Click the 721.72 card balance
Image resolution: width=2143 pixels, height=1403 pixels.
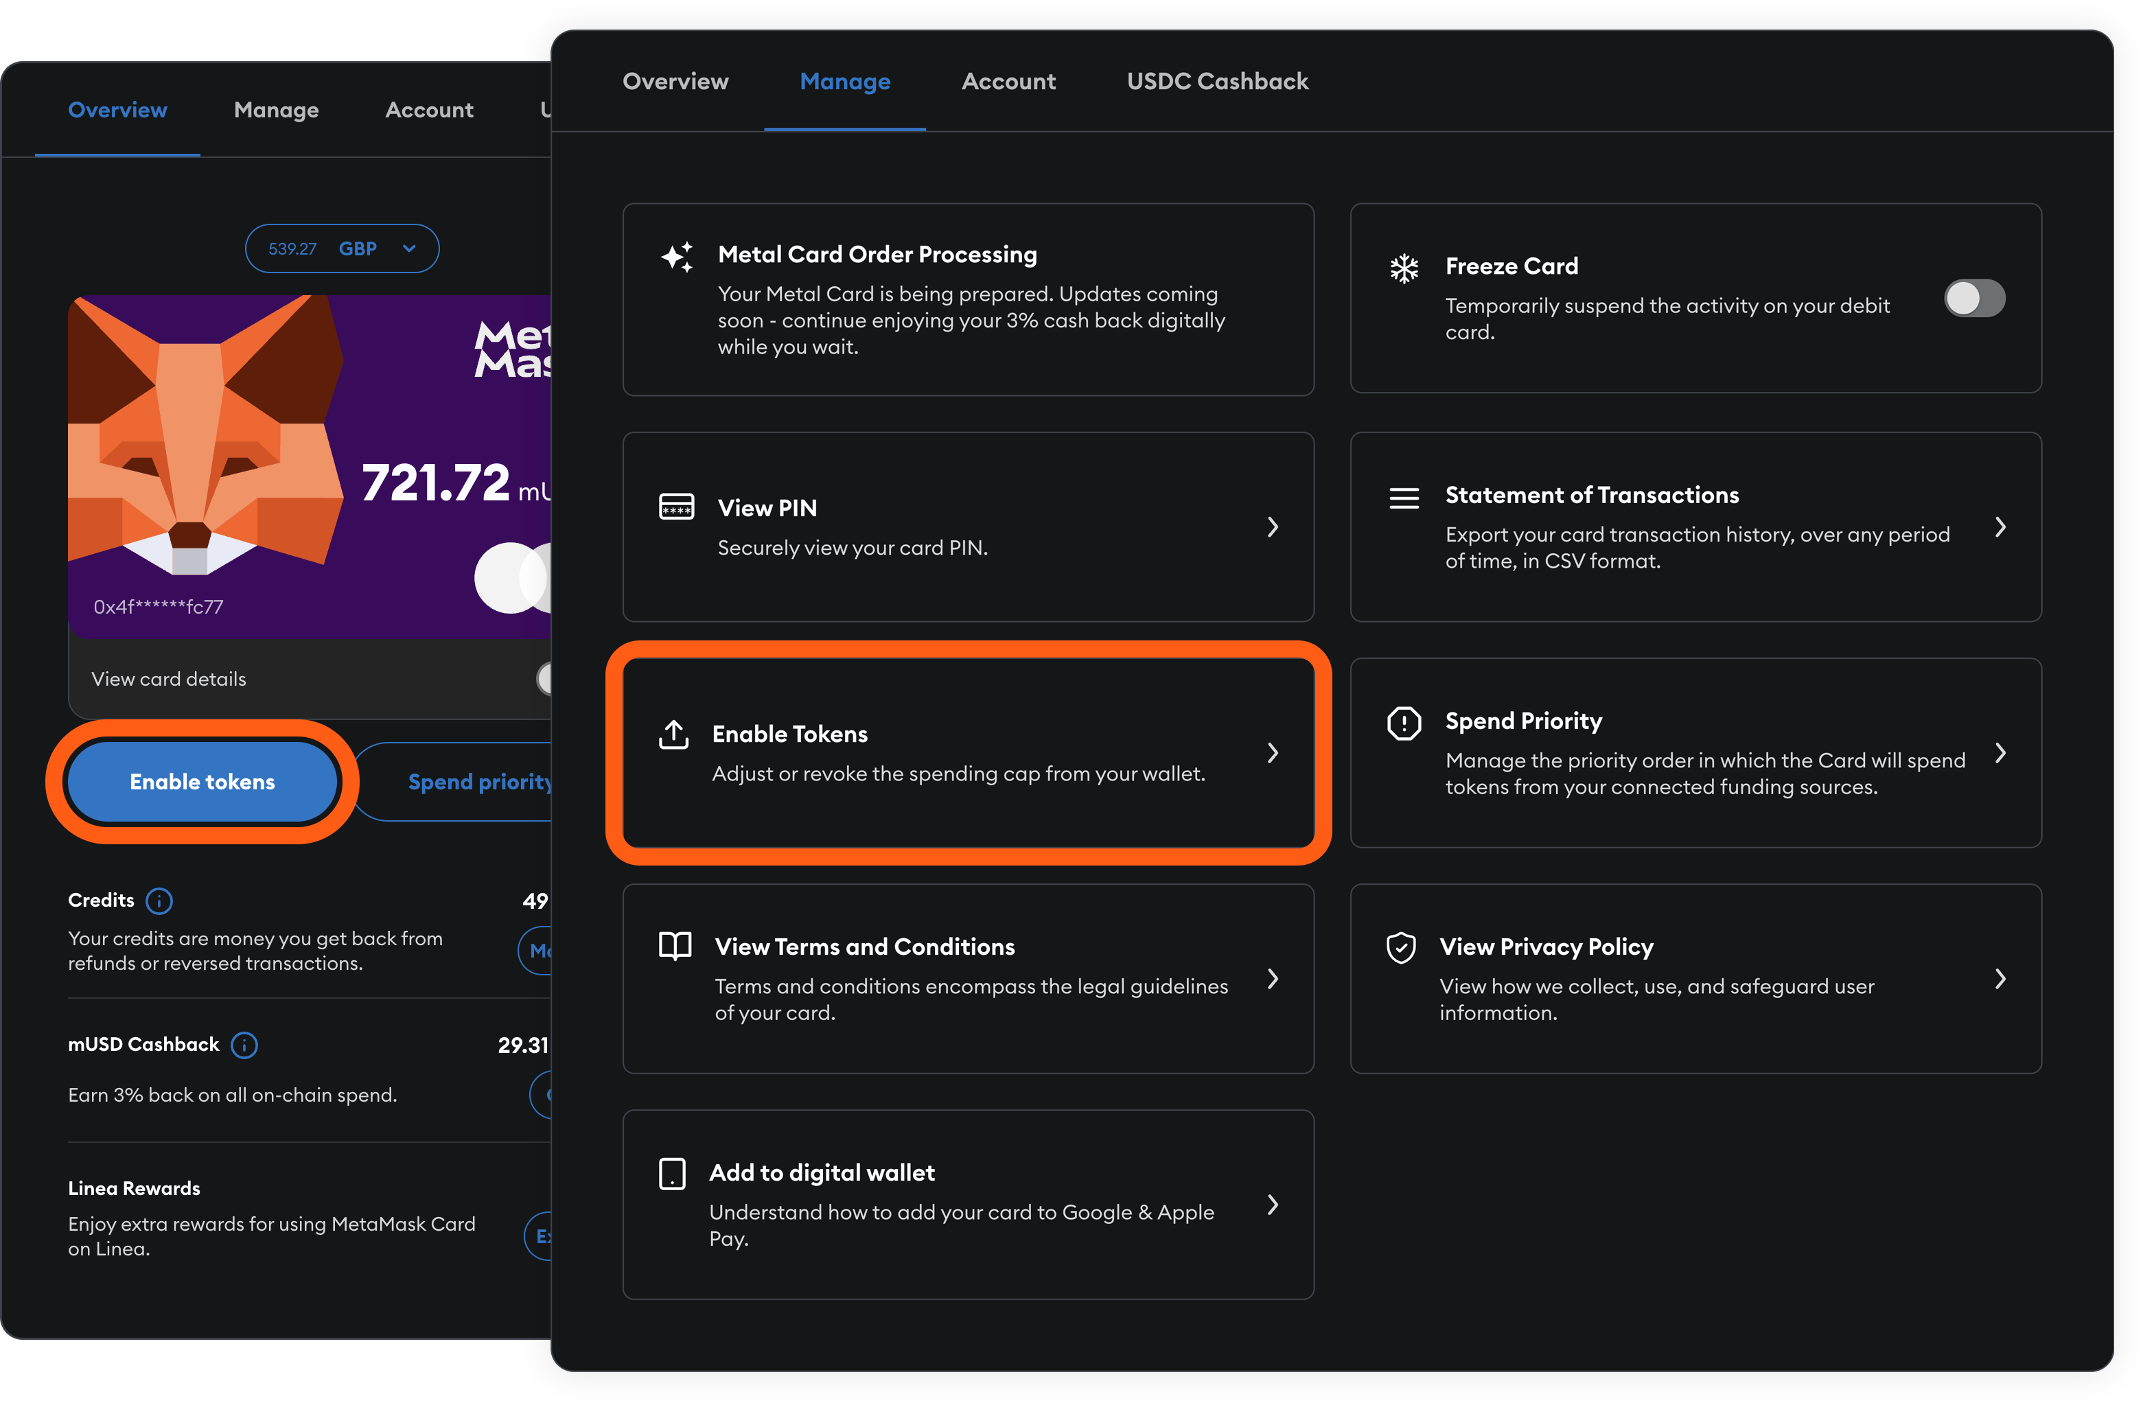point(436,483)
